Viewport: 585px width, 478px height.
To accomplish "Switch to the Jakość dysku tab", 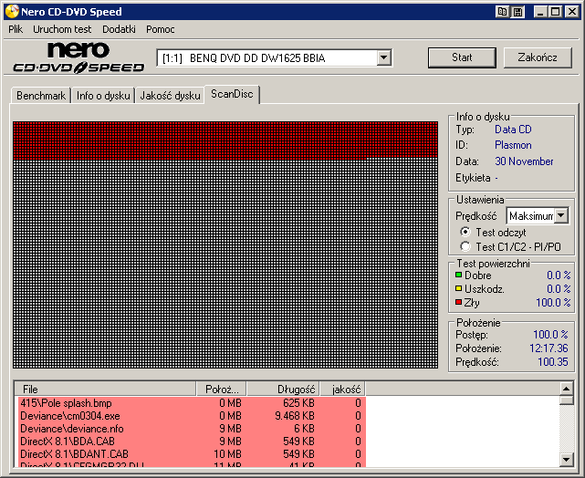I will [x=170, y=96].
